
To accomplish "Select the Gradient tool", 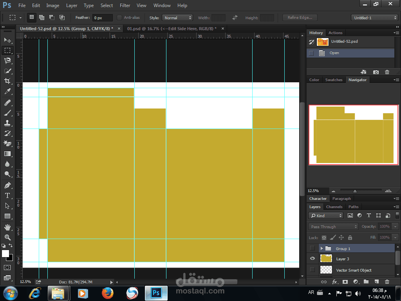I will pyautogui.click(x=7, y=154).
